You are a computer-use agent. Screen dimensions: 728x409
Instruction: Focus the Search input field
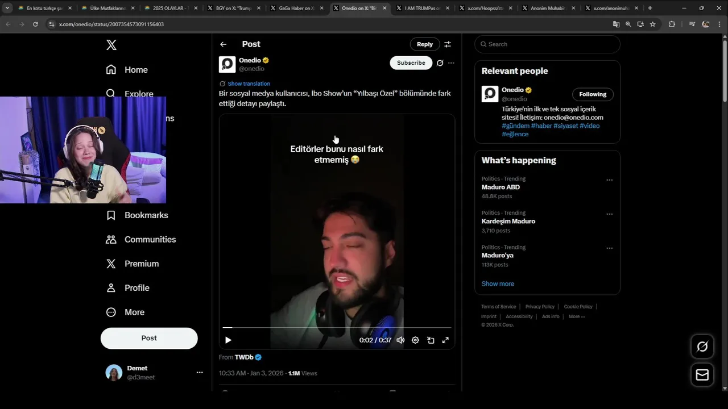pyautogui.click(x=547, y=44)
